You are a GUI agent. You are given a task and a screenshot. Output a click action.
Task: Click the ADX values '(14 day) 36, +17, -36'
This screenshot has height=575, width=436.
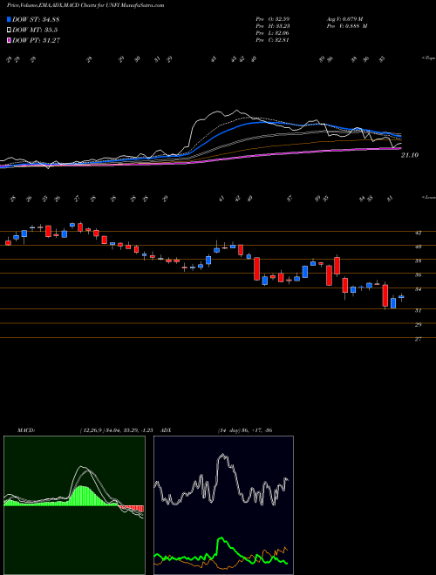tap(244, 430)
